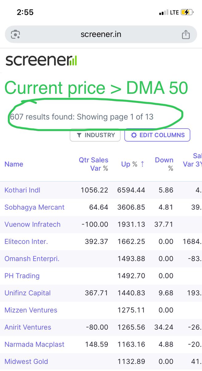The image size is (202, 371).
Task: Open the Vuenow Infratech company link
Action: [33, 224]
